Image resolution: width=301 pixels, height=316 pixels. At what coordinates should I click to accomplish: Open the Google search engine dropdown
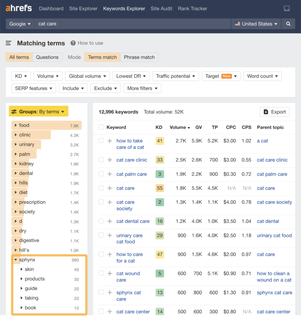(x=20, y=24)
